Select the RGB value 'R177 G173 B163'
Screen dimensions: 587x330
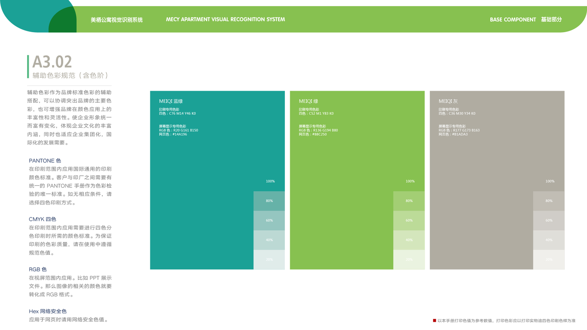(x=466, y=130)
